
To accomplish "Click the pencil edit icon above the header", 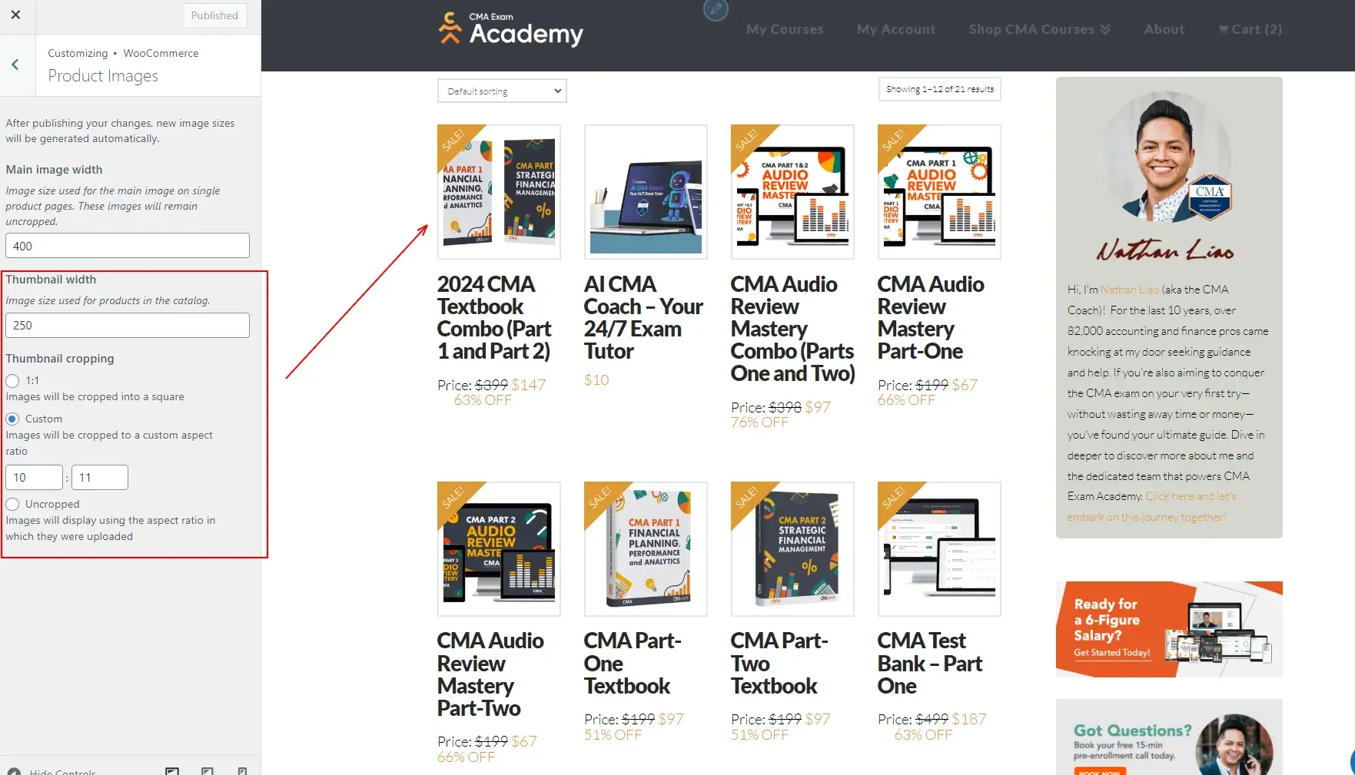I will click(x=716, y=11).
